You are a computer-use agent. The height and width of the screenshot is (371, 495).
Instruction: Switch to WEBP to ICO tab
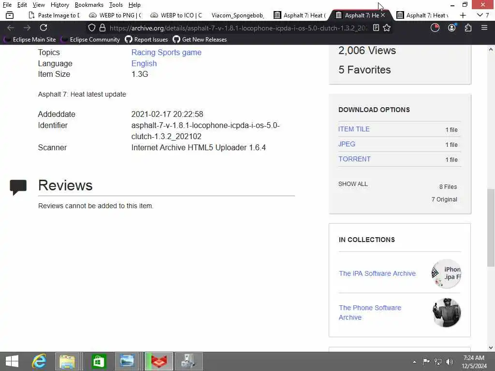click(177, 15)
